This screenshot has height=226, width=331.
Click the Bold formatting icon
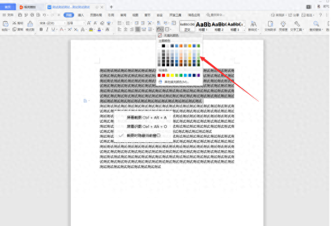pos(42,30)
